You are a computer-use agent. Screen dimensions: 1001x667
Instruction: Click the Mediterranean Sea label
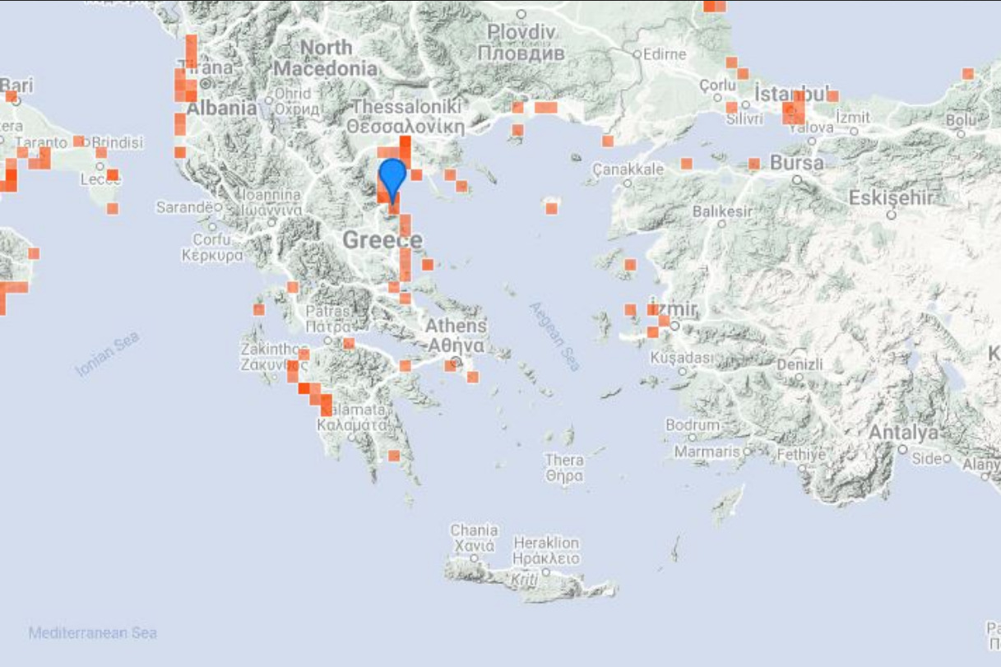click(92, 632)
